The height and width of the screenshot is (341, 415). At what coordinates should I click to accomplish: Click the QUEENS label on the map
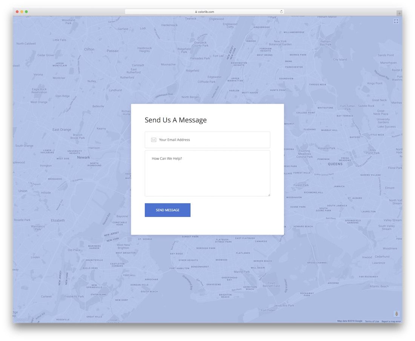335,164
